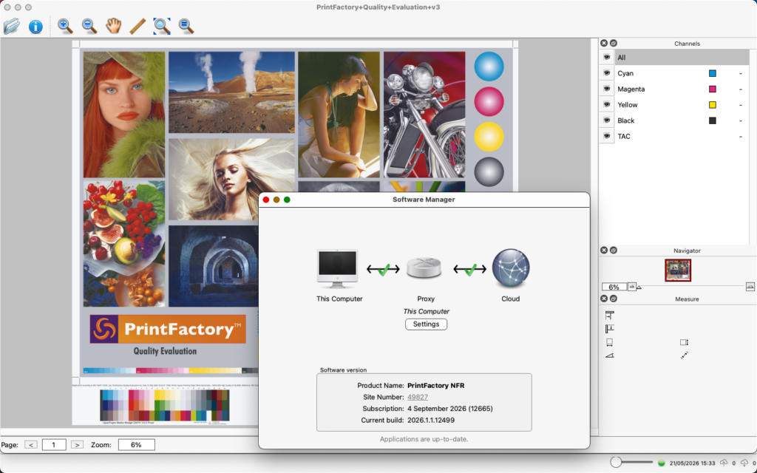The image size is (757, 473).
Task: Select the ruler measure tool
Action: tap(138, 26)
